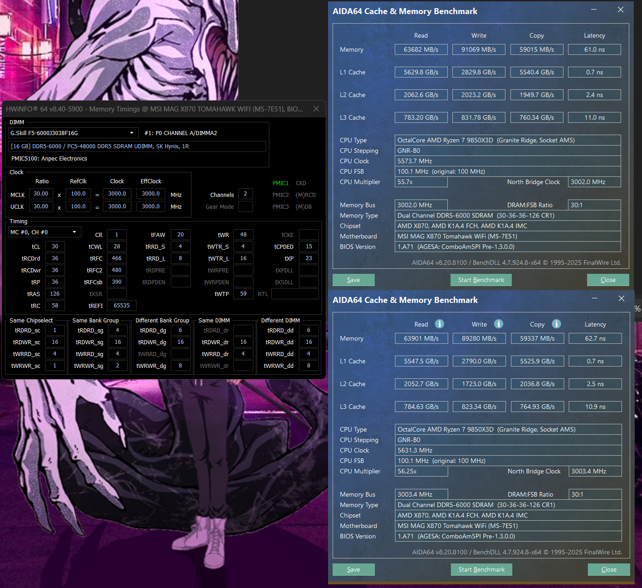Select the DDR5-6000 module description field
The image size is (642, 588).
click(136, 146)
